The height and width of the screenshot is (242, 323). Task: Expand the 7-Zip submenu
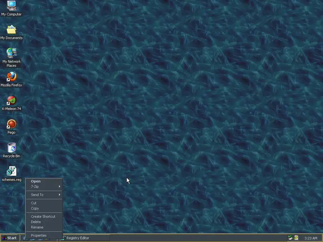[44, 187]
